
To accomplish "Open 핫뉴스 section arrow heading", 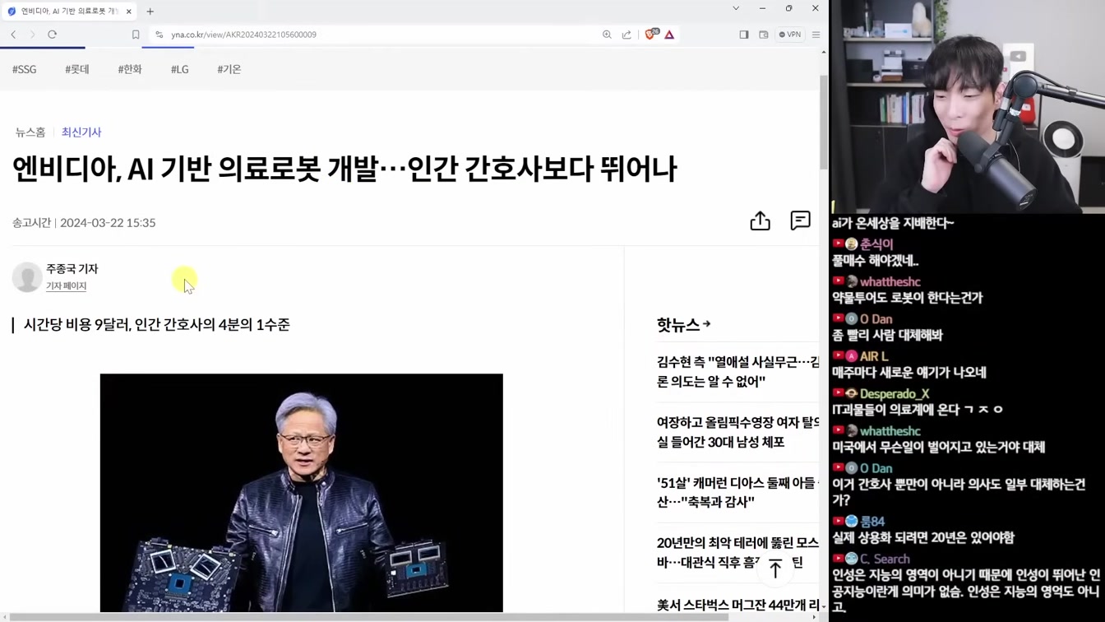I will pyautogui.click(x=684, y=325).
